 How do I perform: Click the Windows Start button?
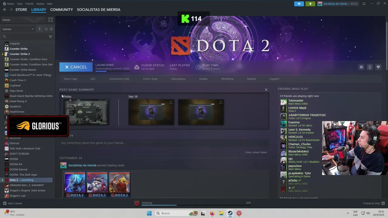(149, 213)
